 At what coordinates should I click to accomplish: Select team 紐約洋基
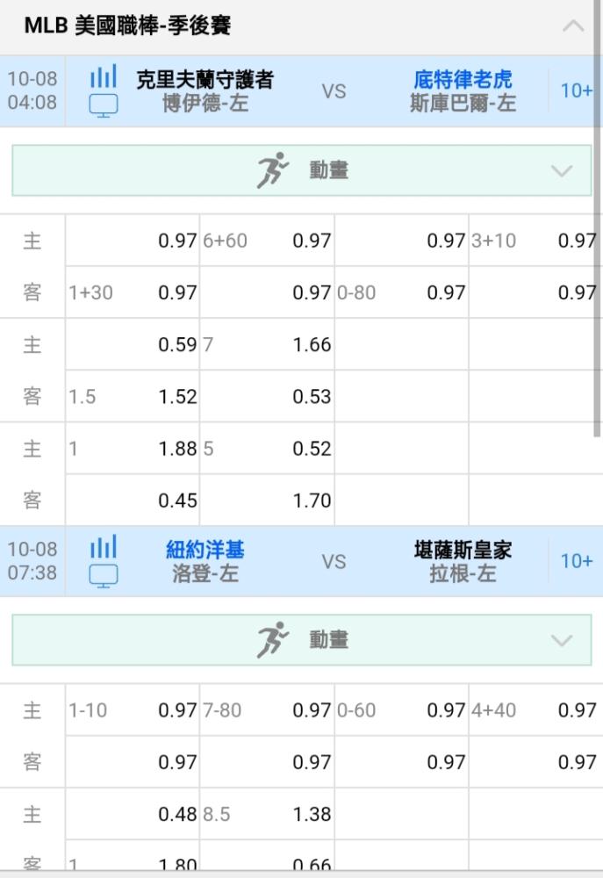tap(205, 550)
